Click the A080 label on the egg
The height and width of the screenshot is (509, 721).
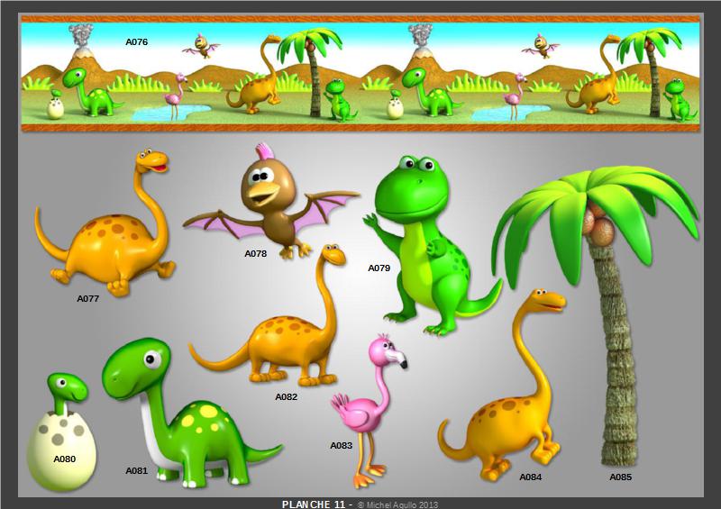(64, 459)
